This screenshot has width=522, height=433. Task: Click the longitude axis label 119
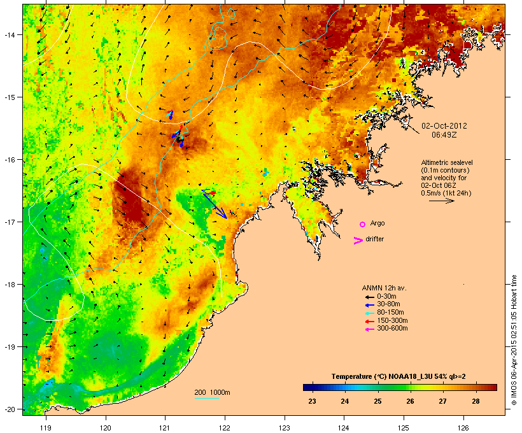pyautogui.click(x=46, y=428)
